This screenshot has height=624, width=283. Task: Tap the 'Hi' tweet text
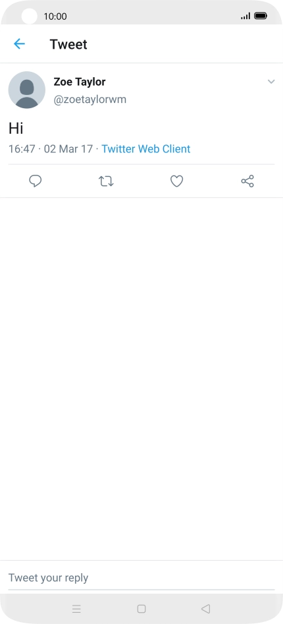[16, 129]
